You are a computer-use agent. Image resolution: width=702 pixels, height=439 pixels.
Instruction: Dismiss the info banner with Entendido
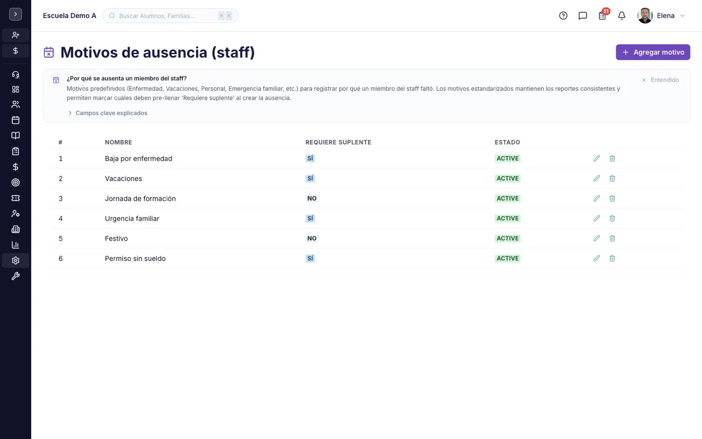coord(660,80)
